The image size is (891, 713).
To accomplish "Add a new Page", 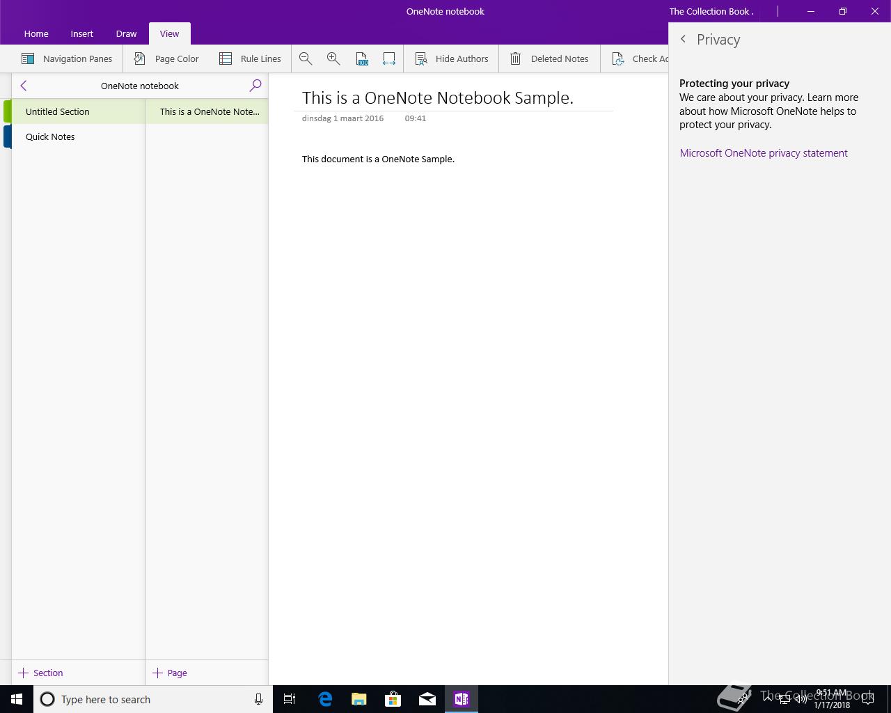I will coord(170,673).
